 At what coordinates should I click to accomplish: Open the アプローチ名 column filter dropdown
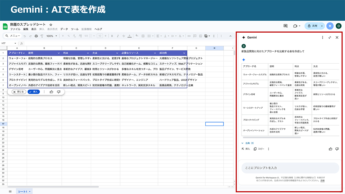click(x=23, y=53)
